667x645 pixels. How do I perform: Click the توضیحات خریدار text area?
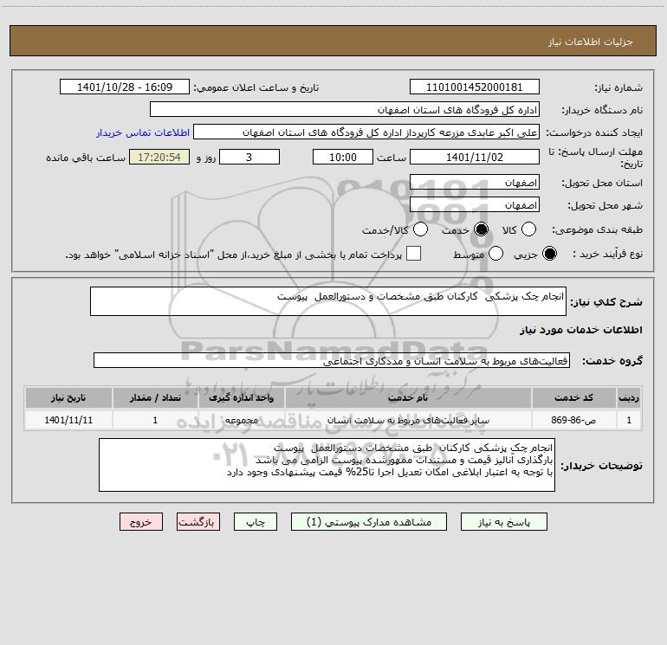pyautogui.click(x=327, y=465)
